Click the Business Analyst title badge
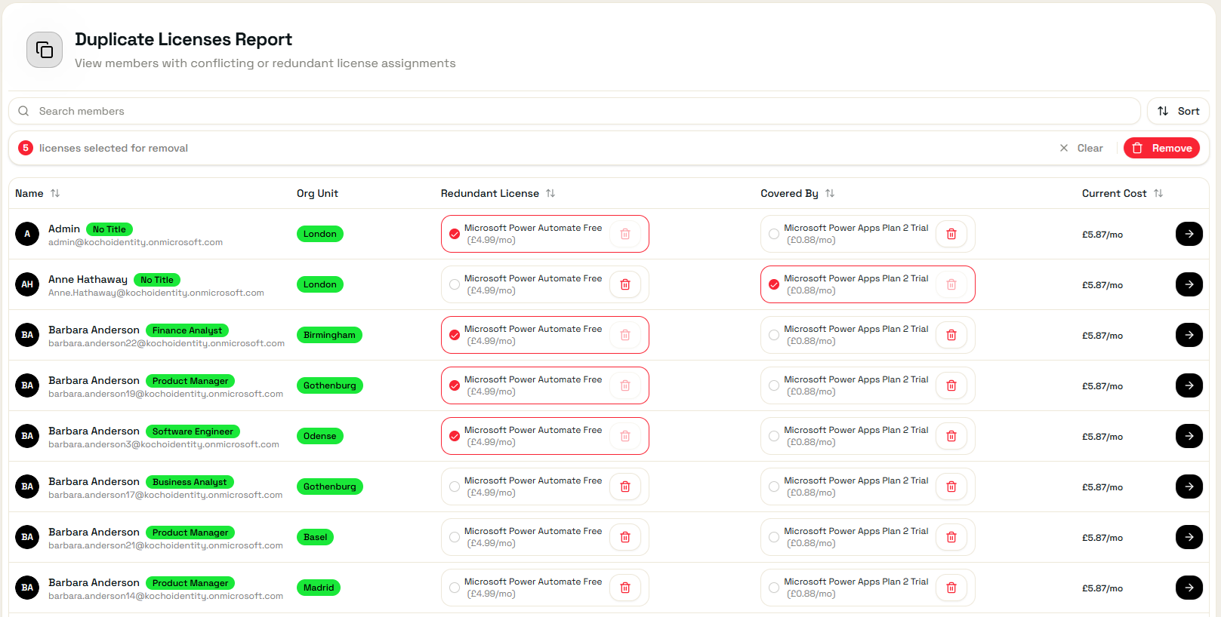This screenshot has width=1221, height=617. coord(190,482)
